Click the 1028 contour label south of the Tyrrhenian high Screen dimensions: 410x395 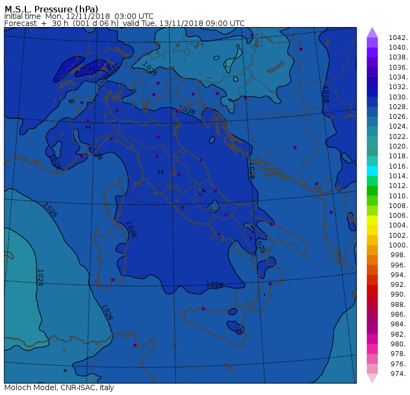[x=215, y=284]
